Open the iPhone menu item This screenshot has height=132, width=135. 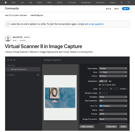[39, 3]
